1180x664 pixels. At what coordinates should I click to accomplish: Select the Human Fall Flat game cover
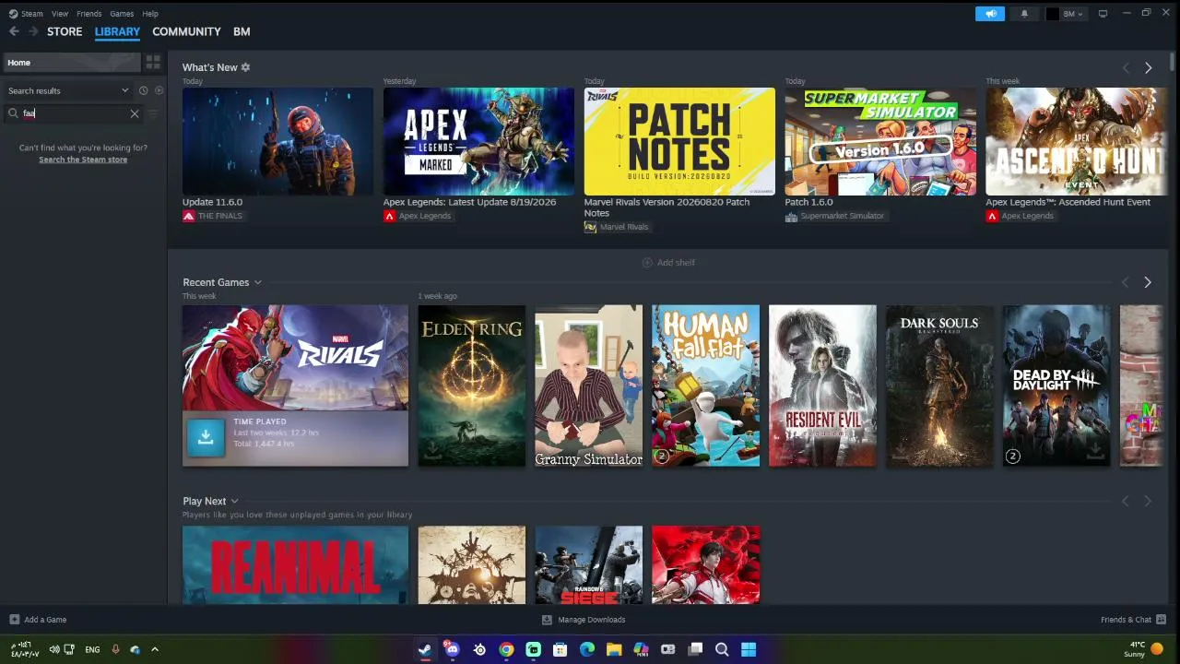tap(706, 385)
